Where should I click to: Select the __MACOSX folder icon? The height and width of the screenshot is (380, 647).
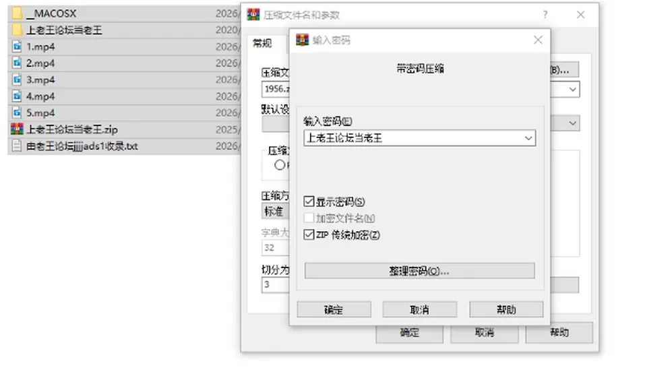(16, 13)
